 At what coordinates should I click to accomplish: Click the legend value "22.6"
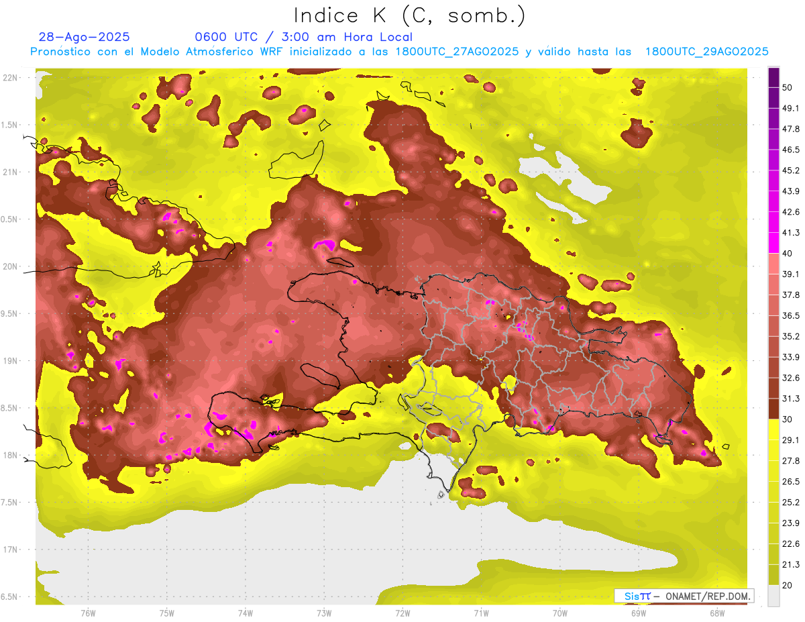point(791,544)
